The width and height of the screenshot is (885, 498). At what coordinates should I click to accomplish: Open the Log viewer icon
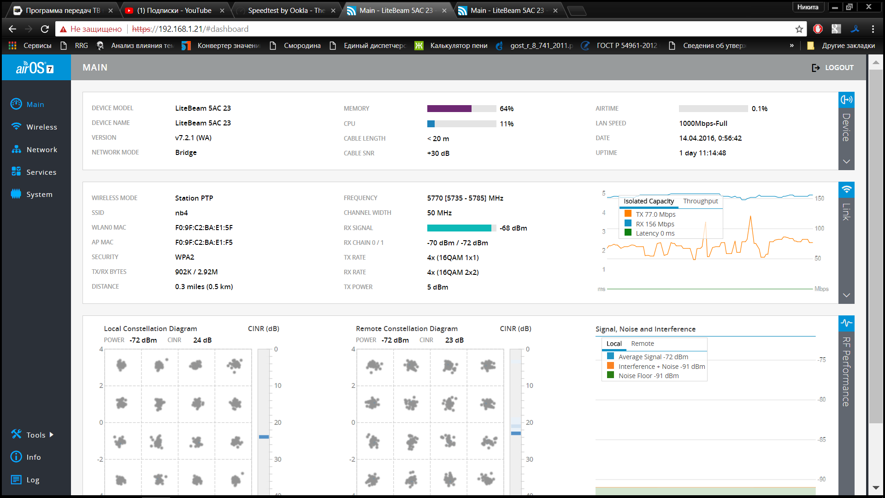pyautogui.click(x=16, y=480)
